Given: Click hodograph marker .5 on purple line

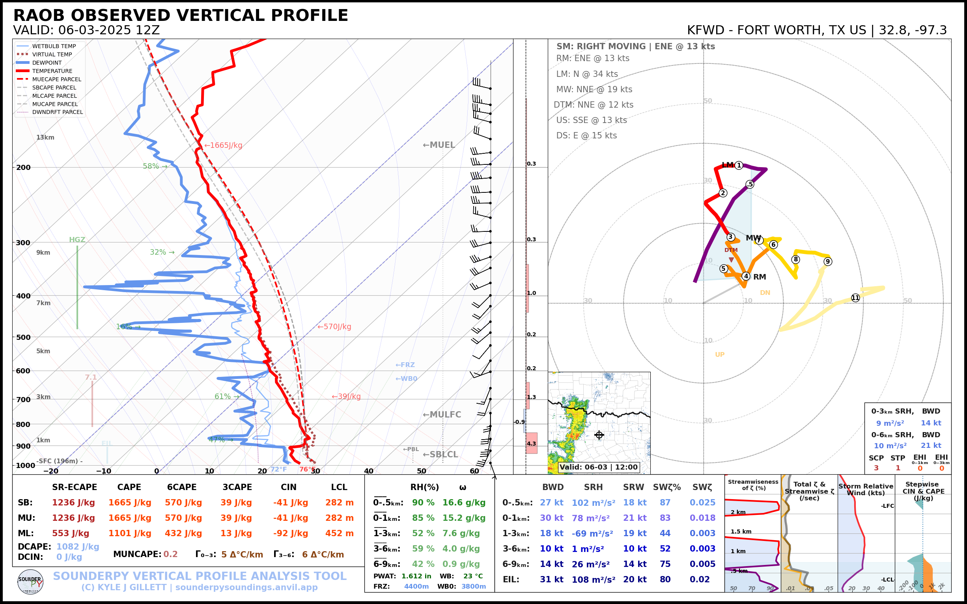Looking at the screenshot, I should pyautogui.click(x=750, y=184).
